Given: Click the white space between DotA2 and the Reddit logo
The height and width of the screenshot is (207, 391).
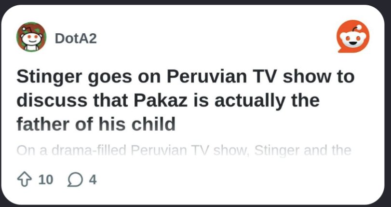Looking at the screenshot, I should click(217, 38).
